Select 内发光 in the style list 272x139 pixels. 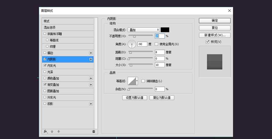coord(52,66)
